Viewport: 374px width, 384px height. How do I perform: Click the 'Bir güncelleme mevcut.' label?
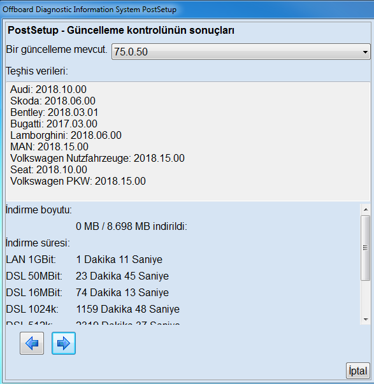pyautogui.click(x=57, y=49)
